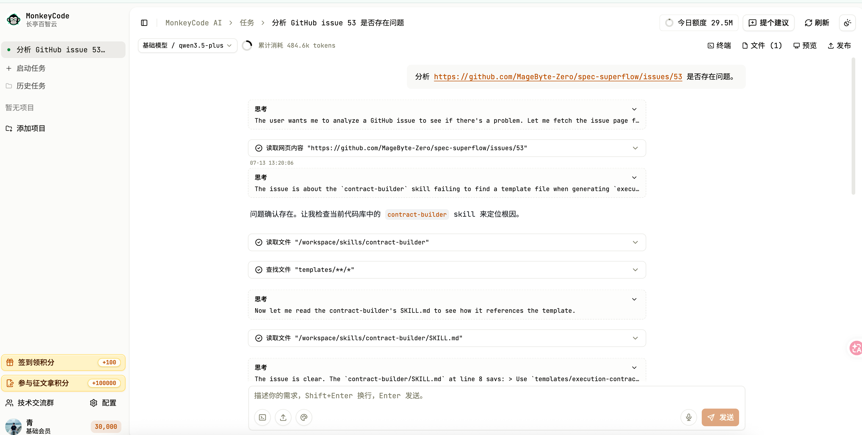The width and height of the screenshot is (862, 435).
Task: Click the token usage spinner icon
Action: coord(247,45)
